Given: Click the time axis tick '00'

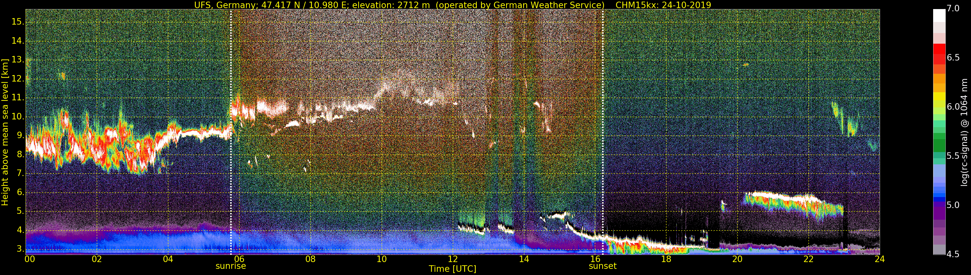Looking at the screenshot, I should 30,259.
